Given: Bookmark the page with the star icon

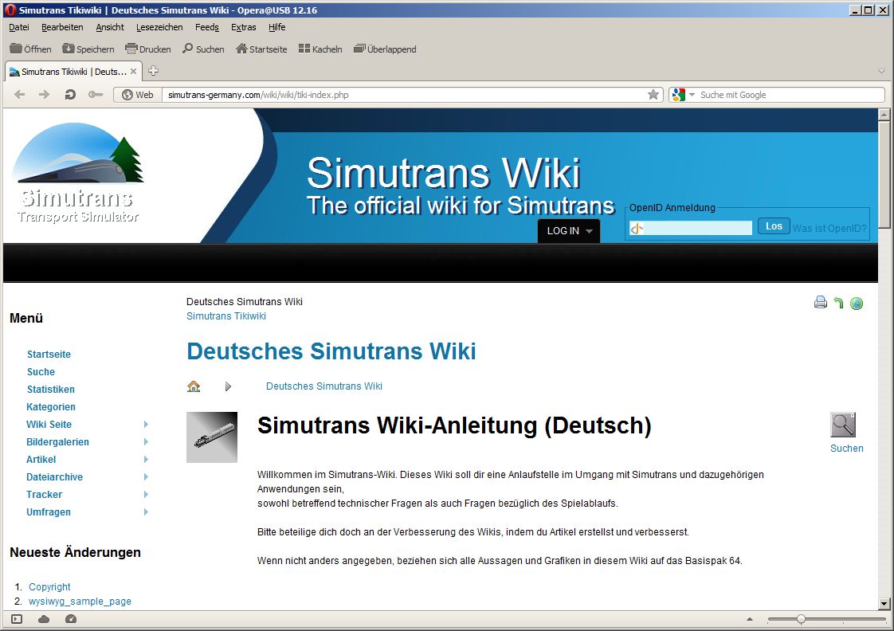Looking at the screenshot, I should (653, 95).
